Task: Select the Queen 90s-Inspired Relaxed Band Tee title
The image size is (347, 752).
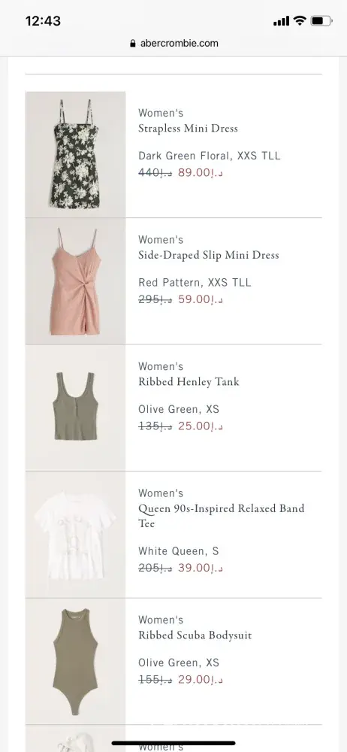Action: [x=222, y=516]
